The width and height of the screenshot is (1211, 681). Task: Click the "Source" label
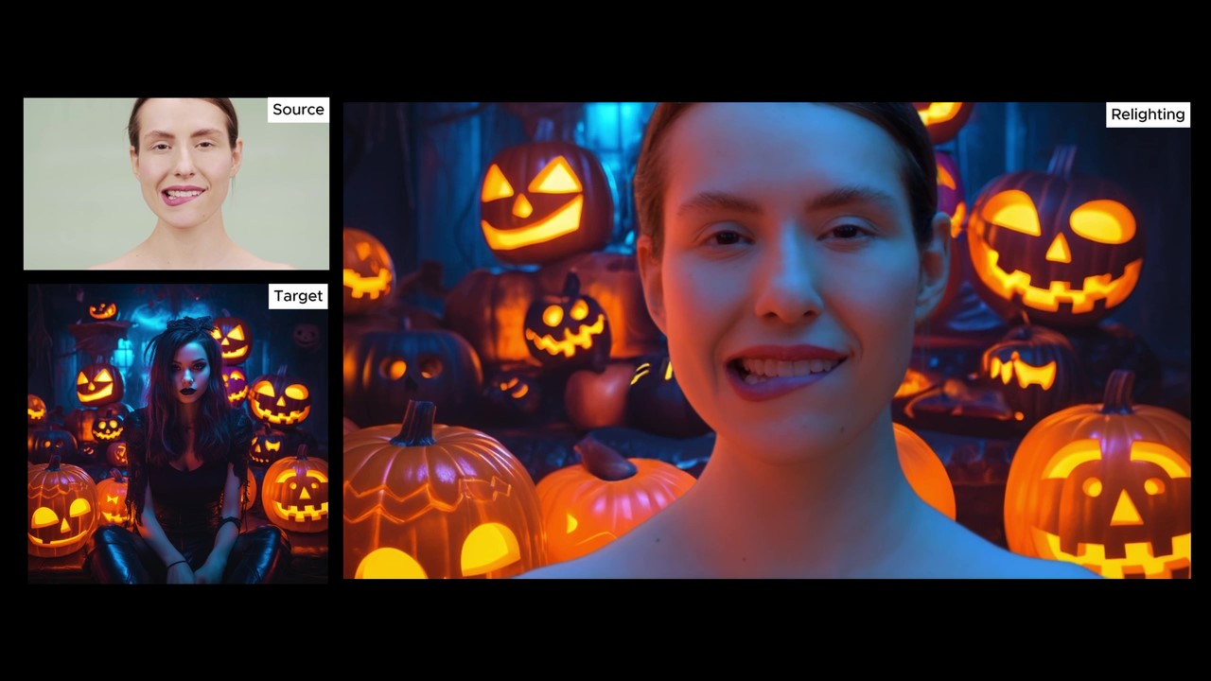298,110
